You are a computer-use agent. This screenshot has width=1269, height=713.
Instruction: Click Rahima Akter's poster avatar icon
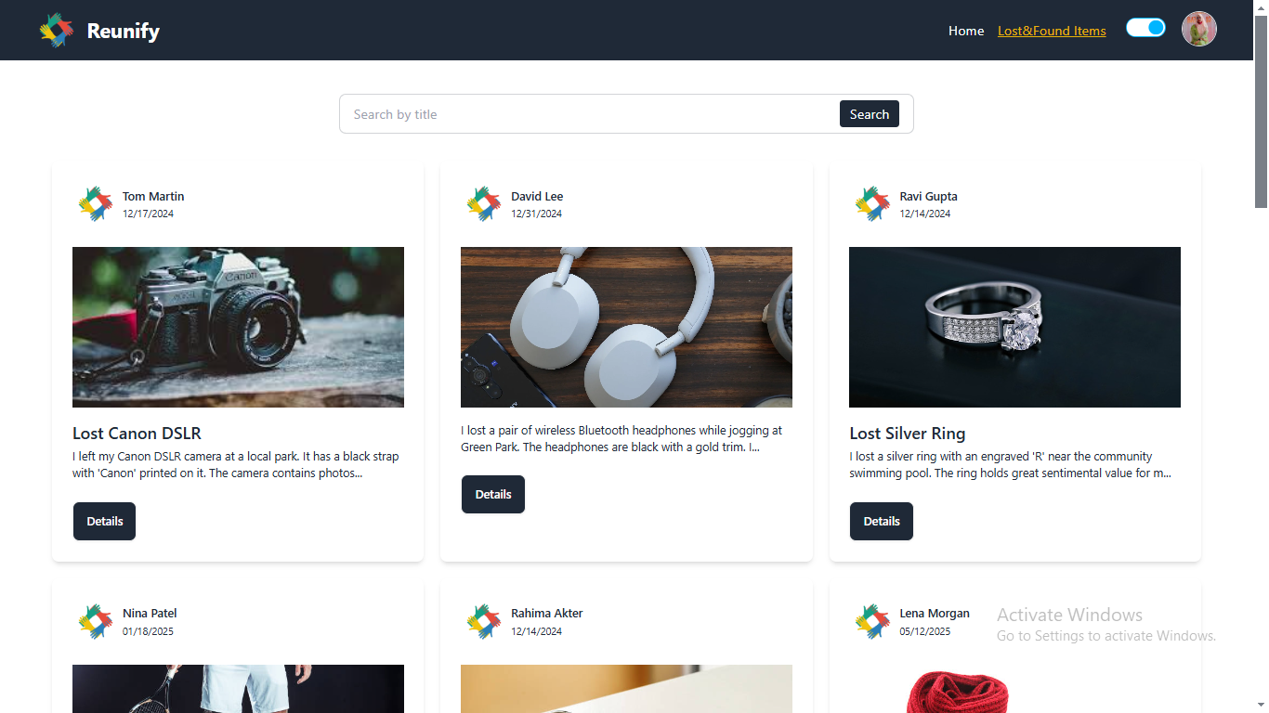[x=483, y=622]
